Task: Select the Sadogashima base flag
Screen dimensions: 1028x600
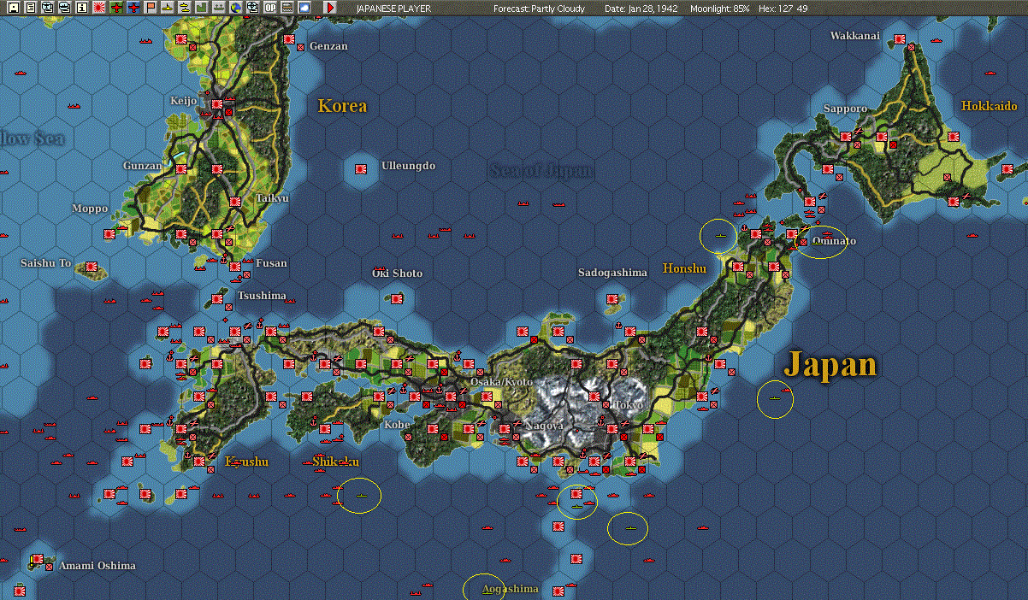Action: (612, 299)
